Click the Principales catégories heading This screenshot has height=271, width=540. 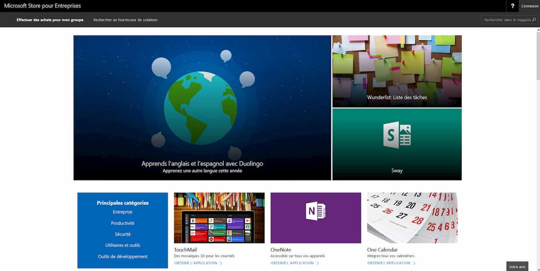pos(123,203)
